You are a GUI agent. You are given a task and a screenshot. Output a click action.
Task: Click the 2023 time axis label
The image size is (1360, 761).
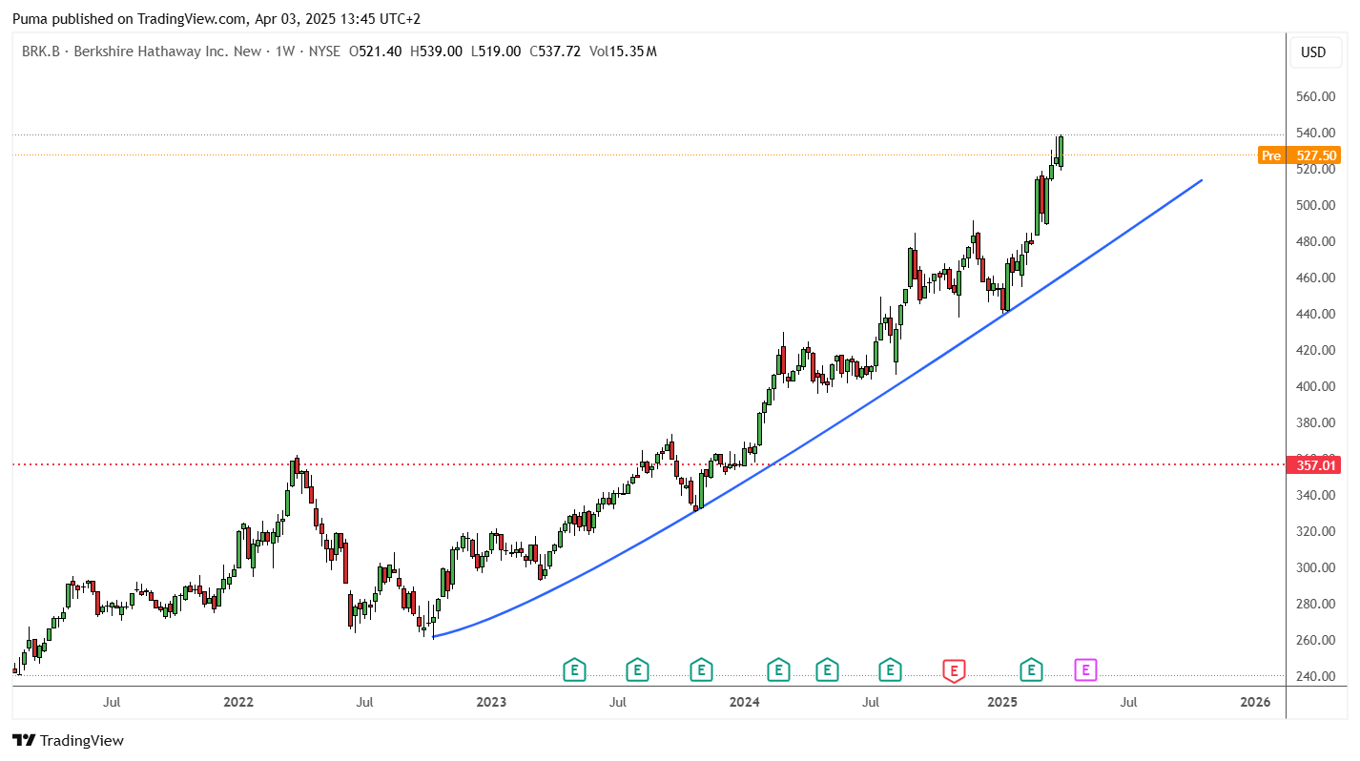point(491,703)
